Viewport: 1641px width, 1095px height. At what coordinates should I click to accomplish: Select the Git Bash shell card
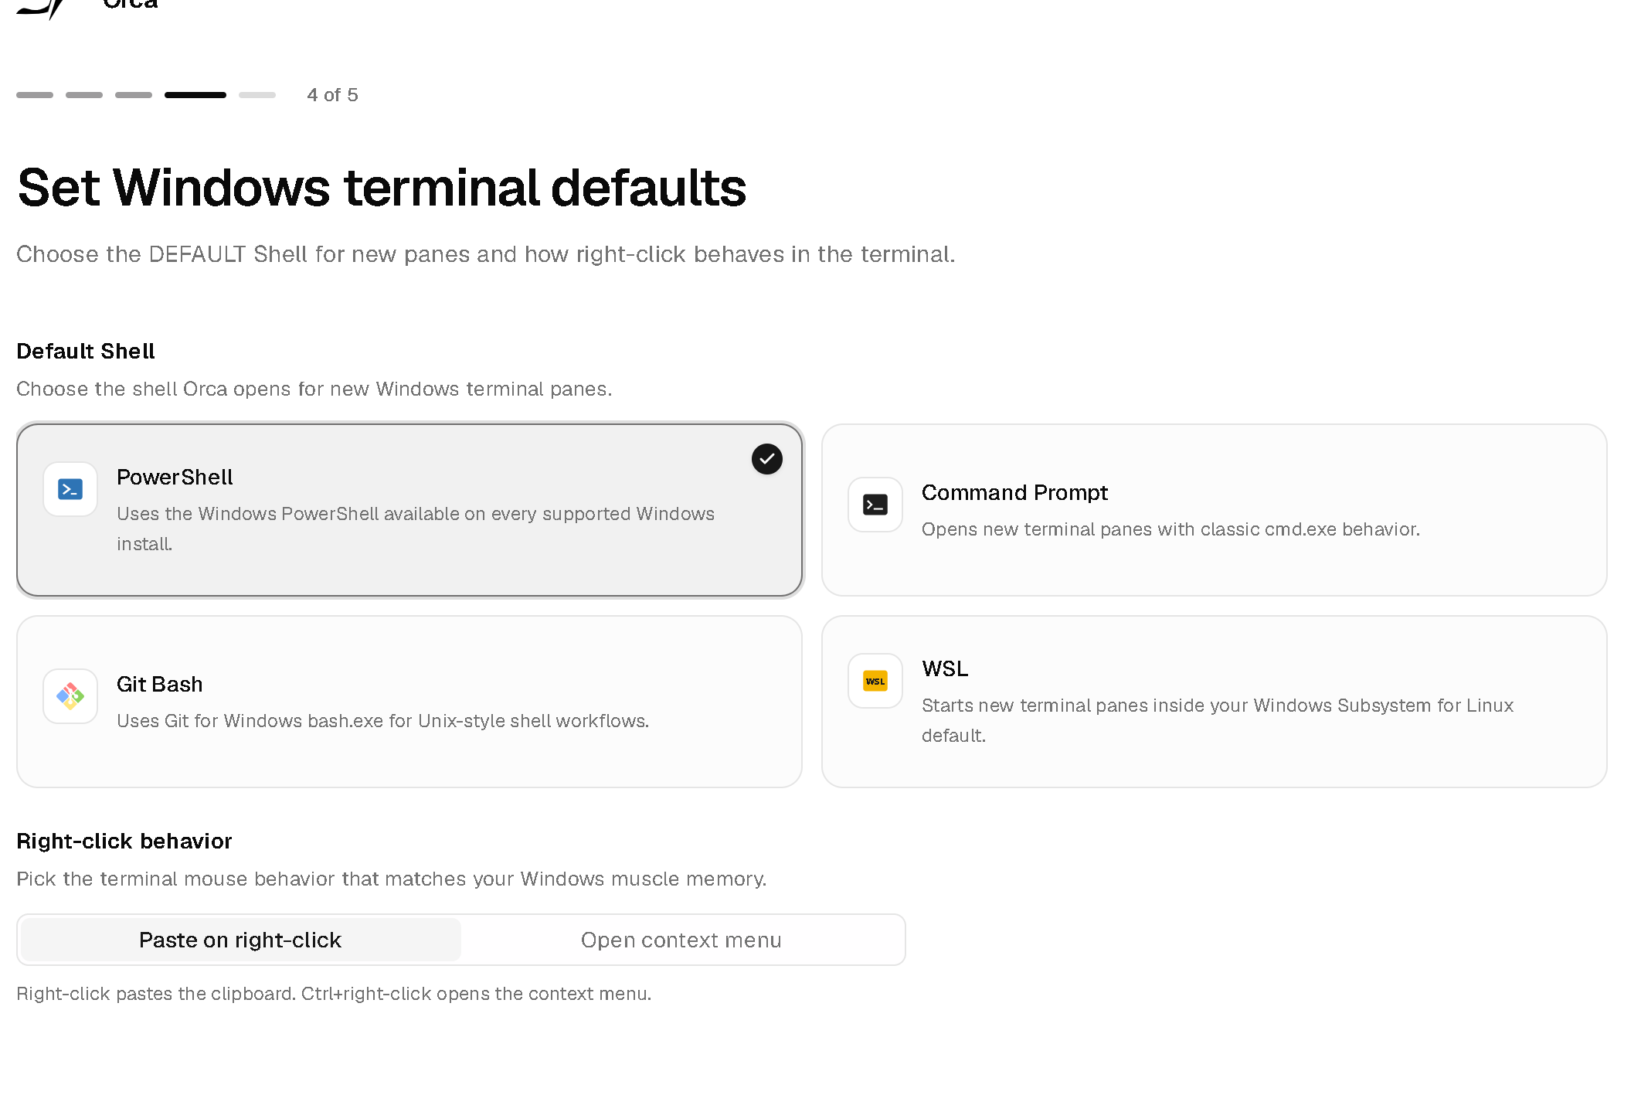click(x=409, y=702)
